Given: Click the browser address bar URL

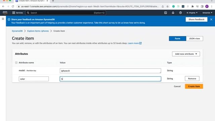Looking at the screenshot, I should pos(90,6).
